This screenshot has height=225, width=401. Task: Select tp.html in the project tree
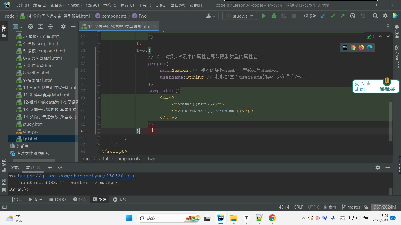[30, 139]
